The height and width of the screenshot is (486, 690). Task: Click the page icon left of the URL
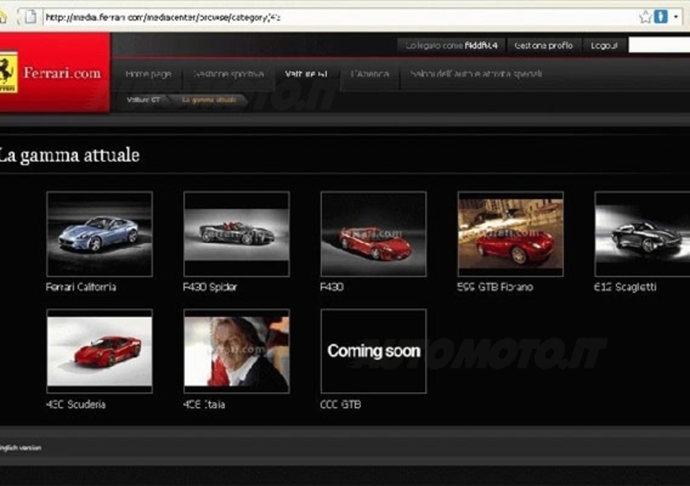point(30,17)
